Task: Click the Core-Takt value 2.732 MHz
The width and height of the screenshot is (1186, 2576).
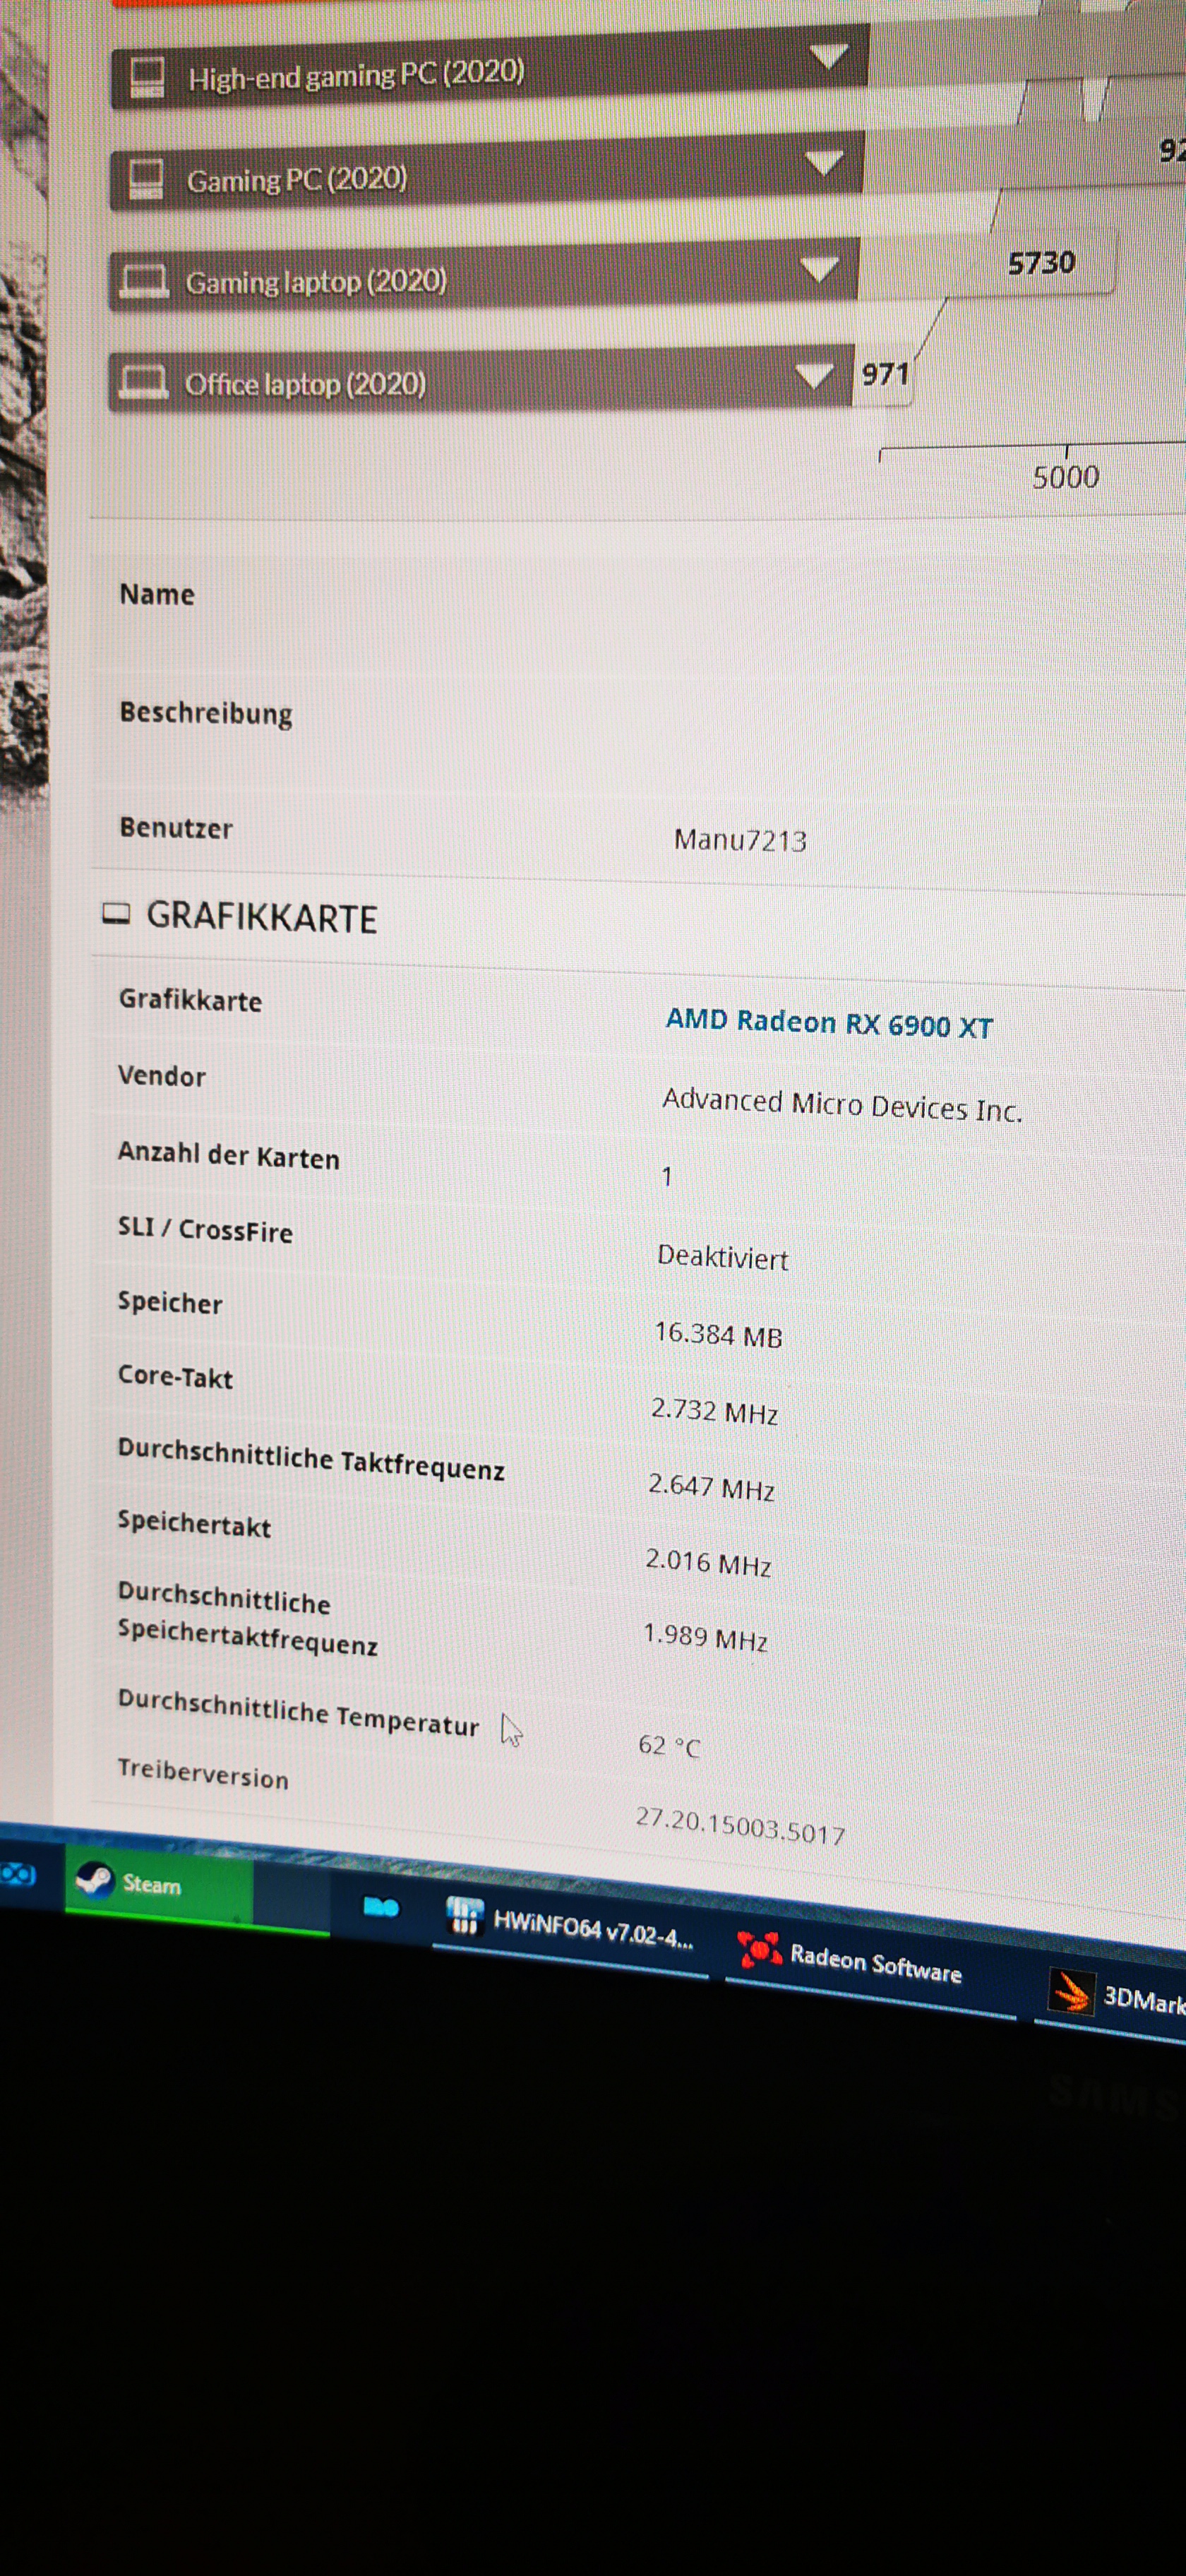Action: click(x=714, y=1410)
